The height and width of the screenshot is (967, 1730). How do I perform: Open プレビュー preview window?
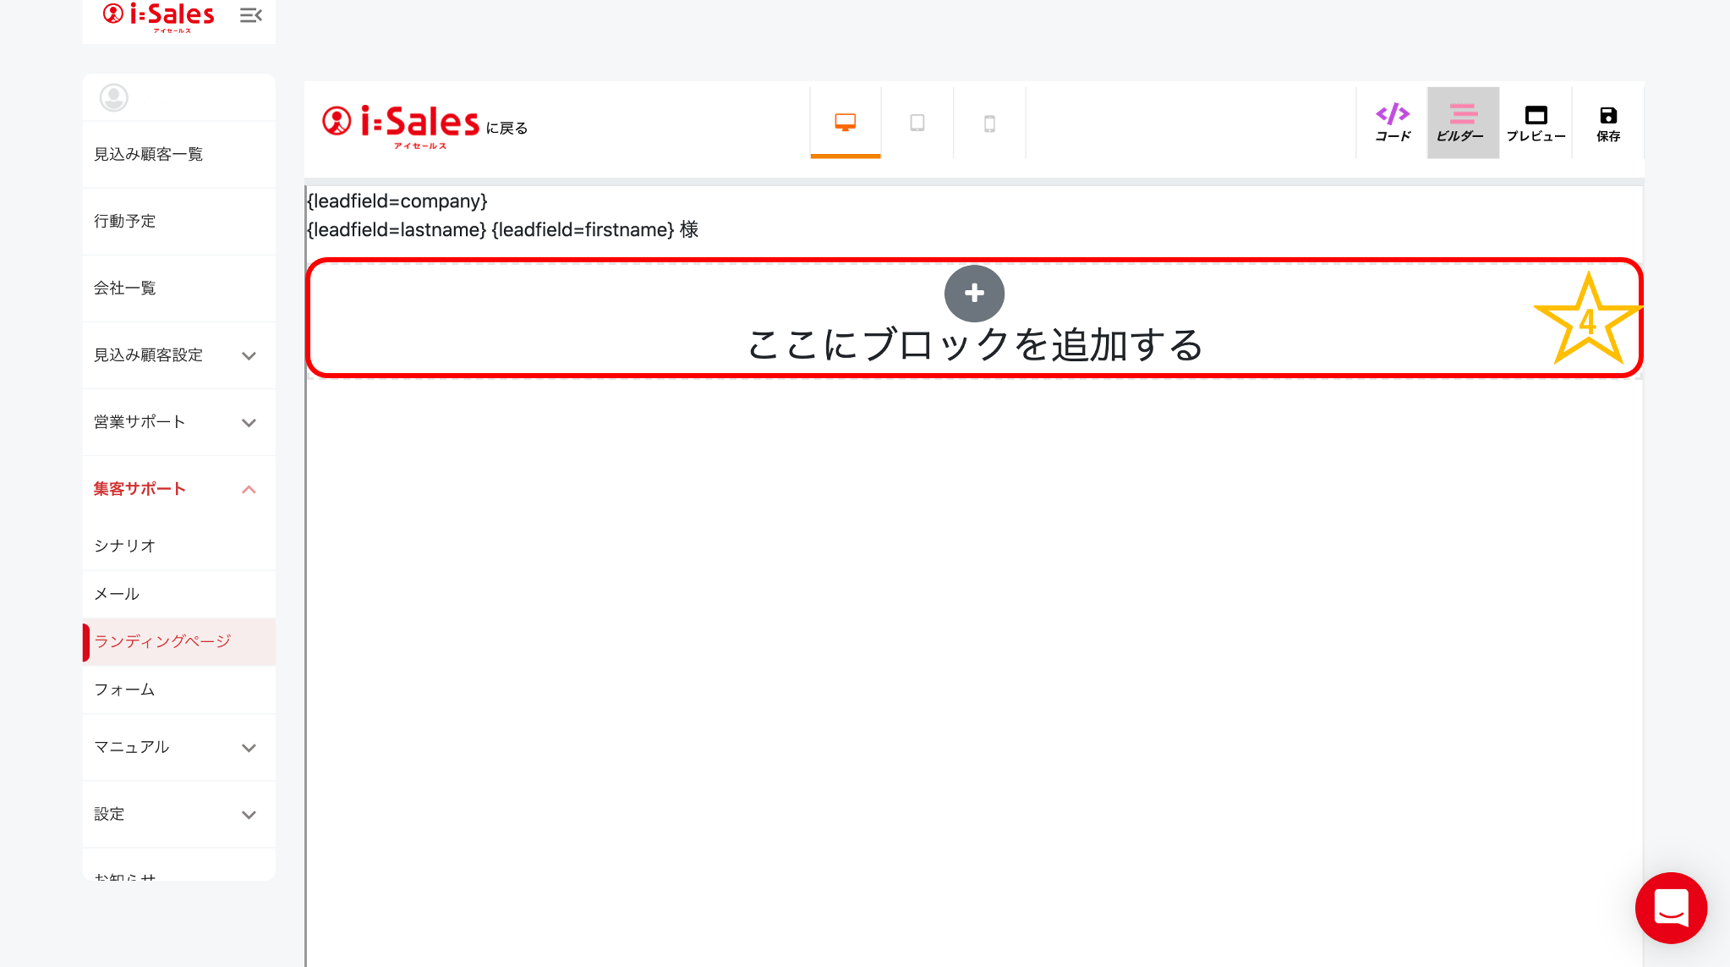(1536, 123)
